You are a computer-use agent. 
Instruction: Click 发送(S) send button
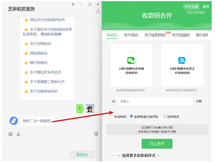pyautogui.click(x=82, y=154)
